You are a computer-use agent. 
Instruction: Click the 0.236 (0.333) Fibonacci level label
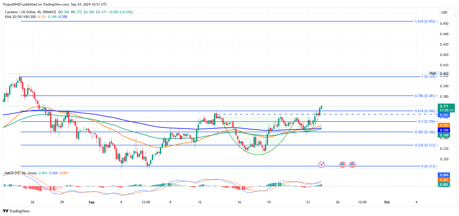[x=425, y=145]
